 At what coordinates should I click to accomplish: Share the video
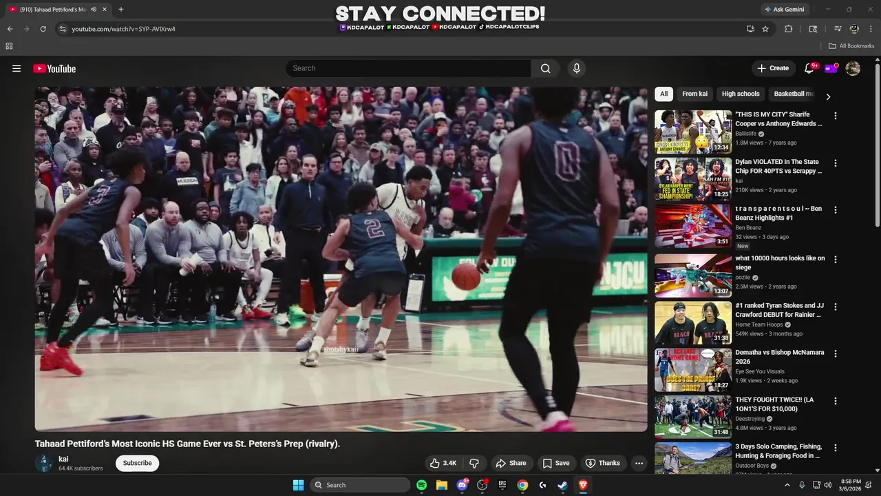pos(511,463)
